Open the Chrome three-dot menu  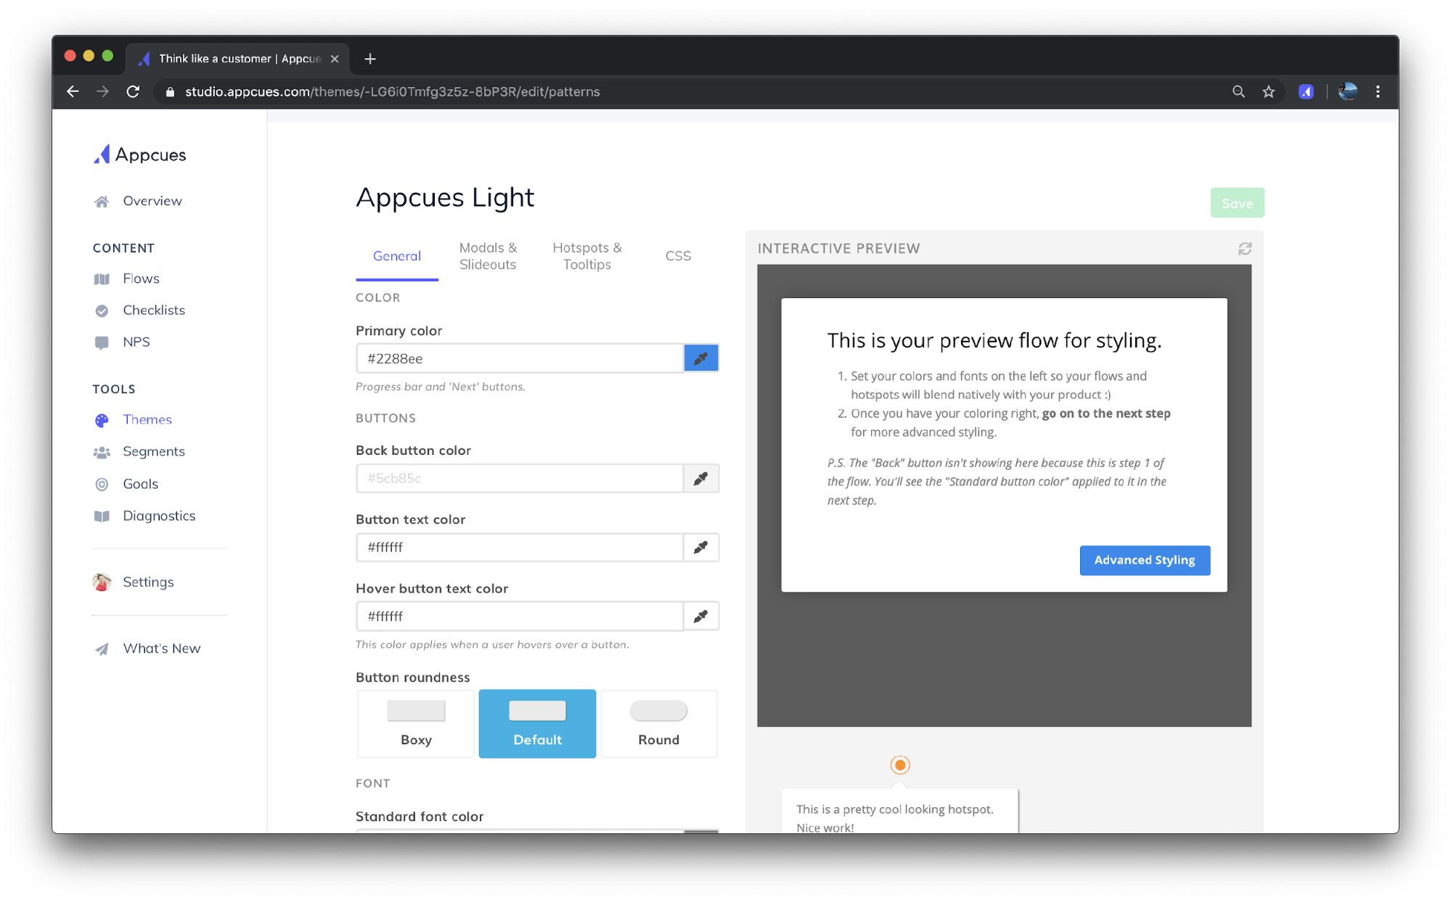tap(1378, 91)
